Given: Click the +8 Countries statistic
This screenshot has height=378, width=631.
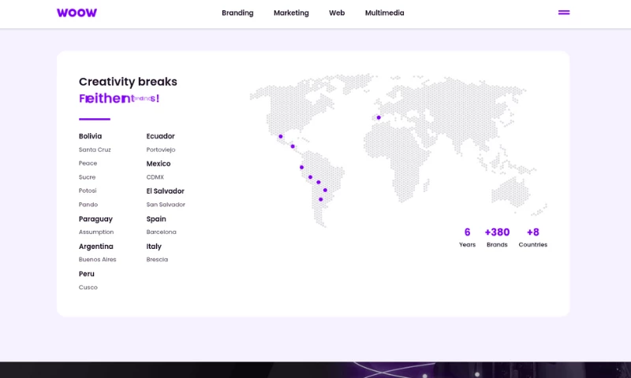Looking at the screenshot, I should 532,237.
